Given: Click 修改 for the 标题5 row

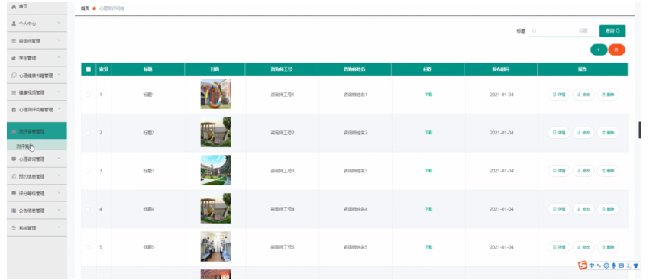Looking at the screenshot, I should (x=583, y=247).
